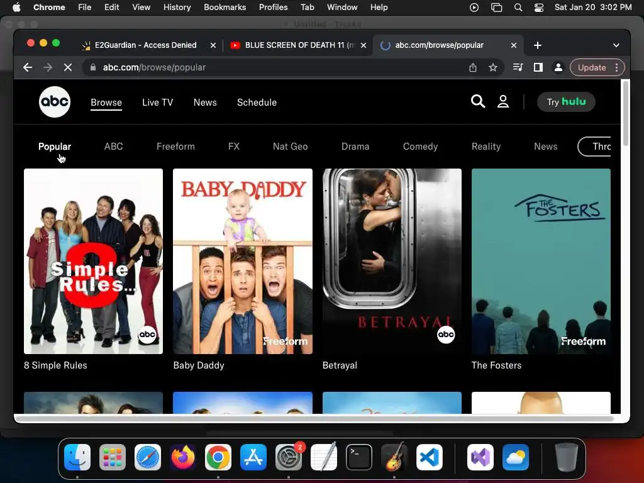Open a new tab with the plus icon
The height and width of the screenshot is (483, 644).
(538, 45)
